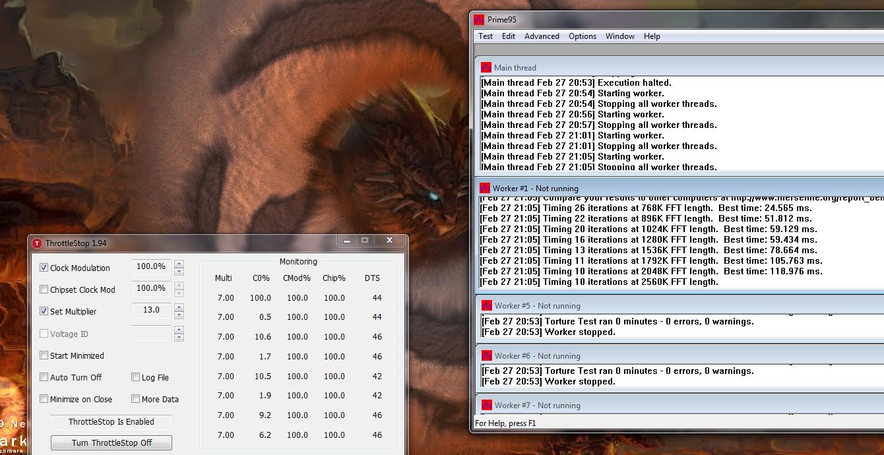Click the C0% value 6.2

266,435
